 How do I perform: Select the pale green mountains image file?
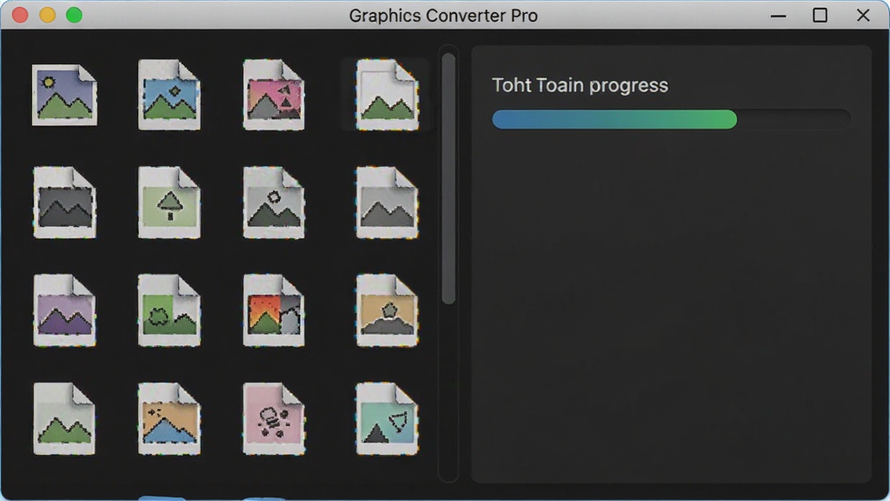coord(64,418)
